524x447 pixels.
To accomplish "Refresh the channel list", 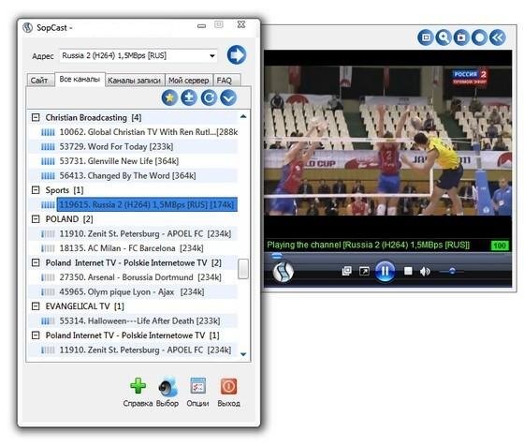I will [209, 98].
